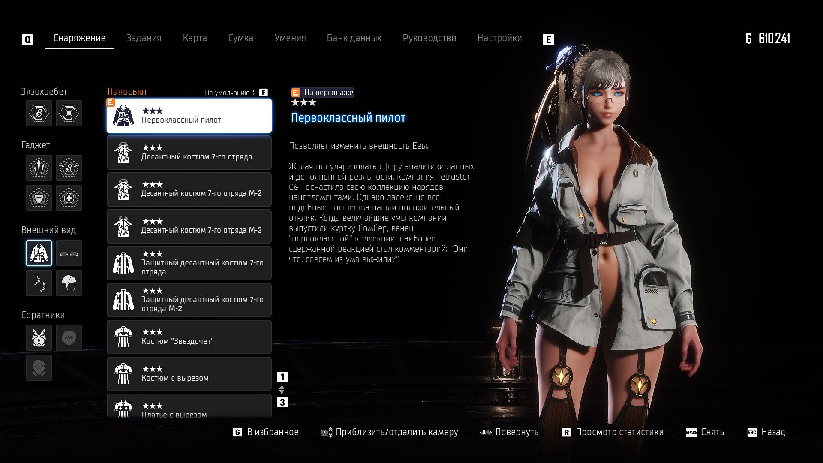Select the second Экзохребет slot
823x463 pixels.
(69, 113)
